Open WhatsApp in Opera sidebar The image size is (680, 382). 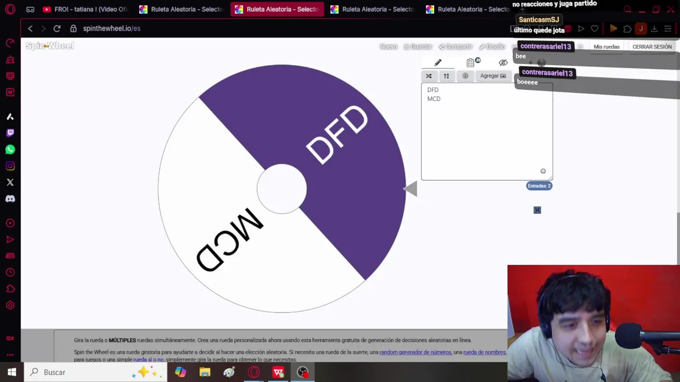pos(10,150)
